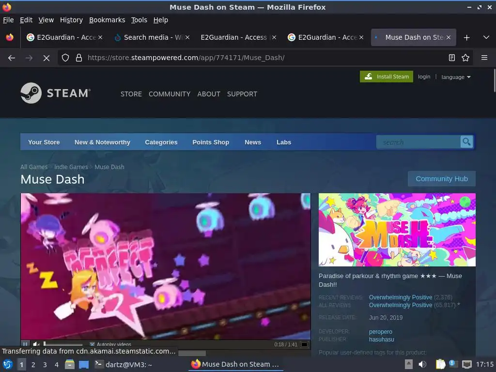496x372 pixels.
Task: Pause the Muse Dash trailer video
Action: tap(25, 344)
